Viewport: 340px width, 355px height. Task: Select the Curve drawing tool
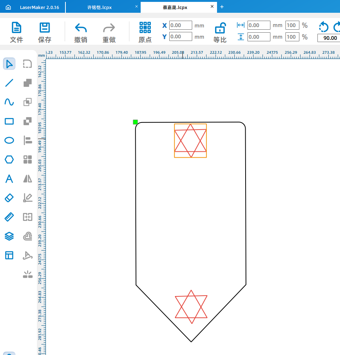(9, 102)
